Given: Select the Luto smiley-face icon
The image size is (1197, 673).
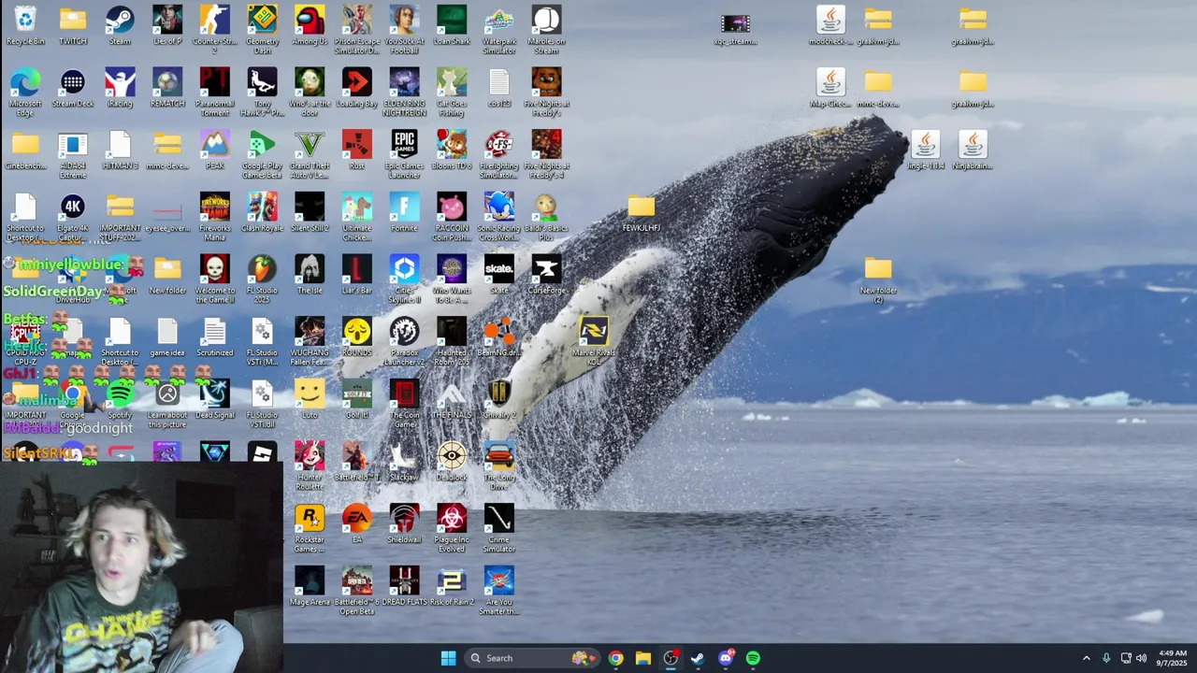Looking at the screenshot, I should pos(310,399).
